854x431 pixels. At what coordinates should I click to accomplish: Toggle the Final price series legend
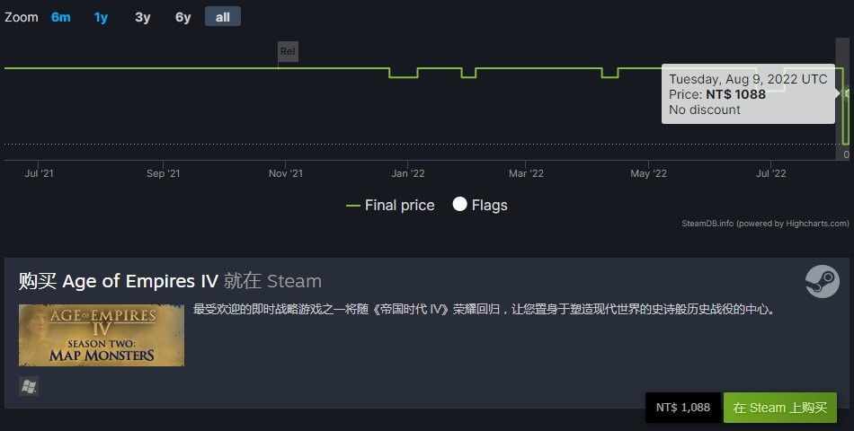[x=390, y=205]
